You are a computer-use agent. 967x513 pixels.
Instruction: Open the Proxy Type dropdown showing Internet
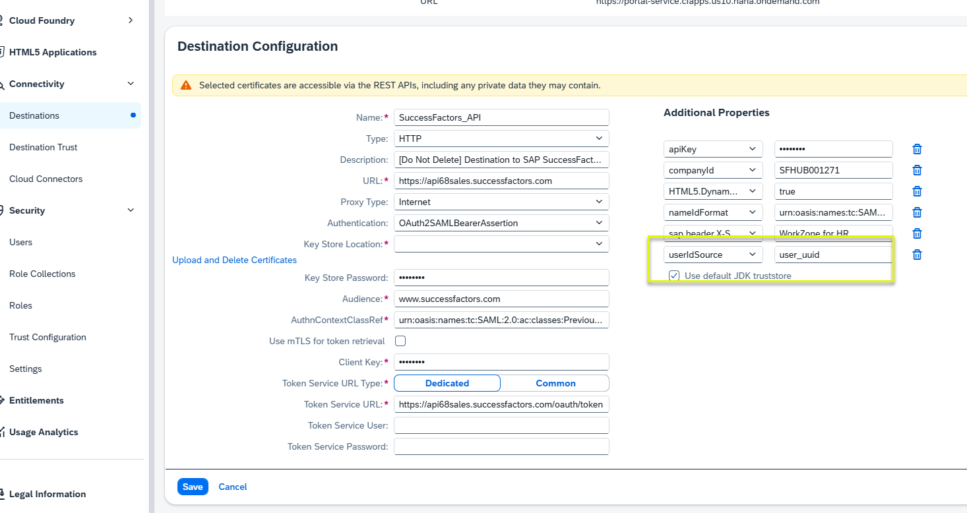pos(501,202)
